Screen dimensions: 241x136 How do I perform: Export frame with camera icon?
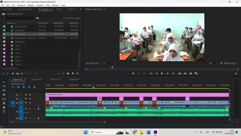(x=191, y=74)
